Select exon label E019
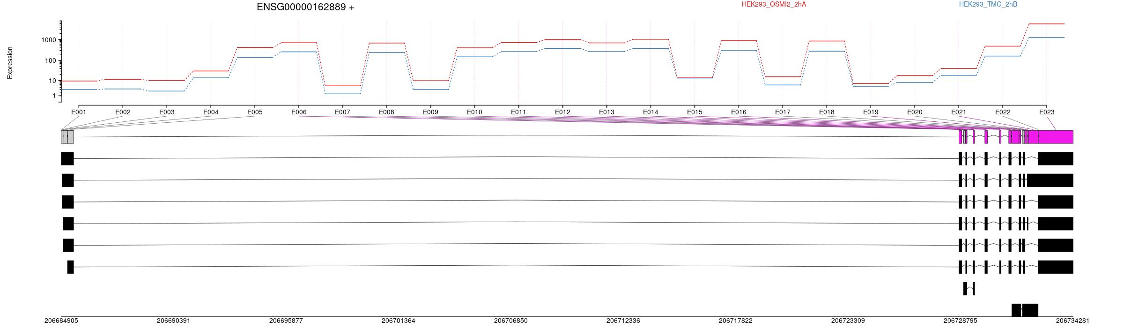The height and width of the screenshot is (328, 1124). 871,112
